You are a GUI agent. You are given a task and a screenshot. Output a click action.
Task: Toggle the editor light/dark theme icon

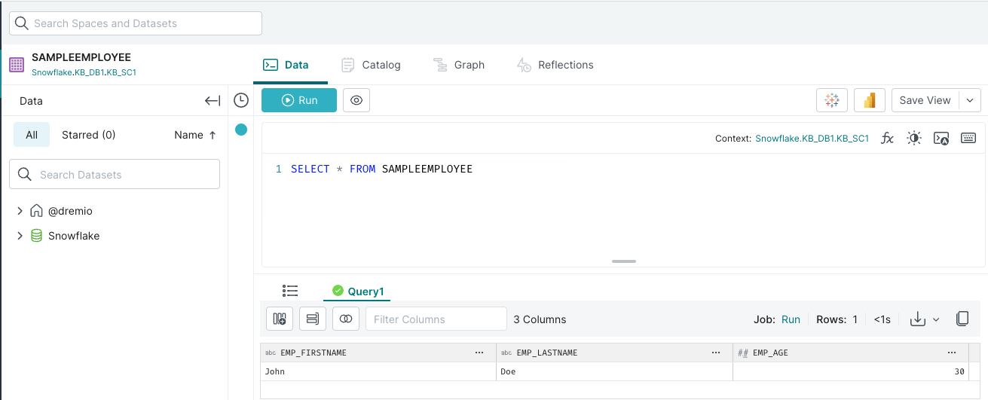(x=914, y=138)
